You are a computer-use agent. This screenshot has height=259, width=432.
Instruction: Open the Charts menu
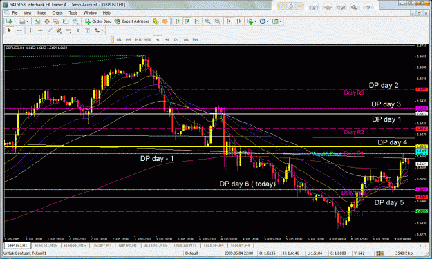tap(57, 12)
